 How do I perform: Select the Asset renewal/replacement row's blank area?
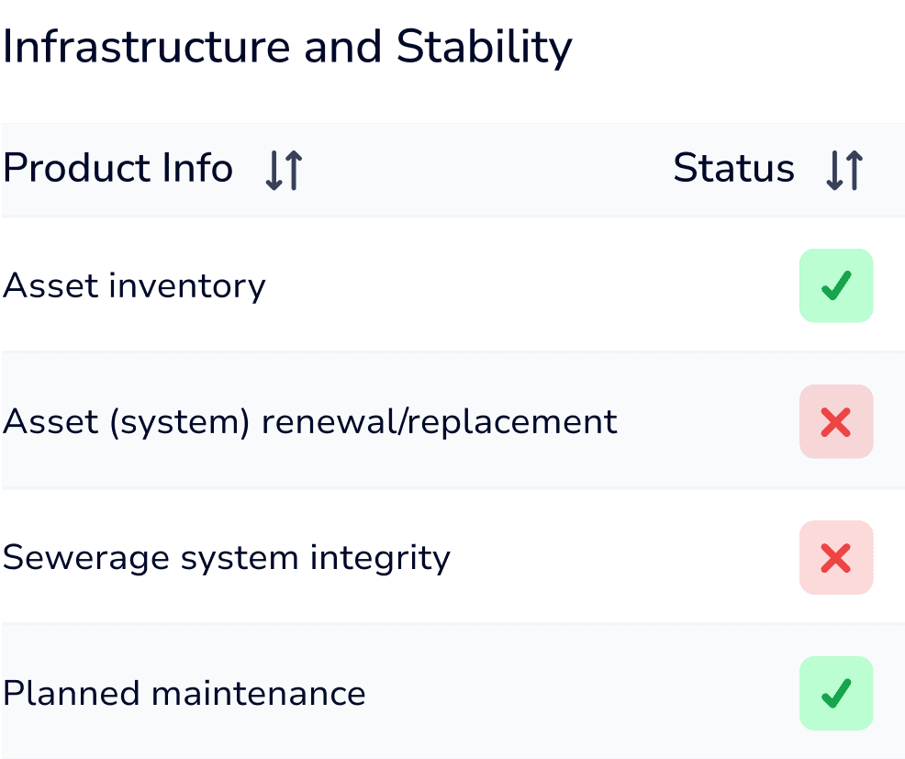tap(707, 422)
